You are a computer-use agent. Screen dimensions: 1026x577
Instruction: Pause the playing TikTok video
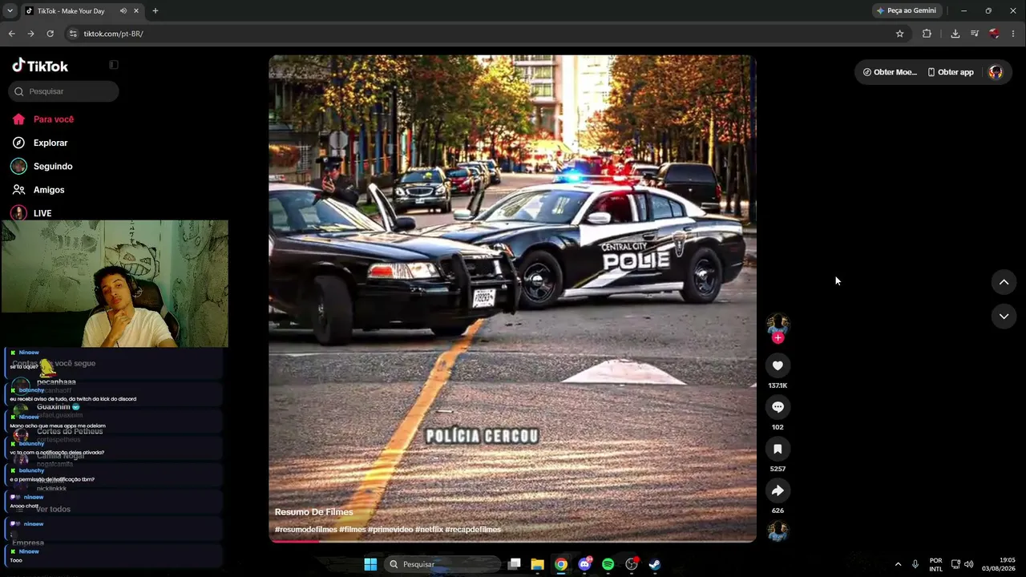[512, 299]
